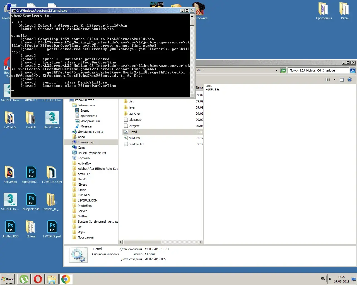Select SkillTest folder in navigation tree

pyautogui.click(x=83, y=216)
